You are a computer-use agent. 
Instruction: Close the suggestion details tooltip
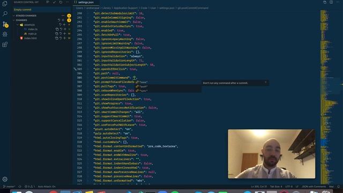coord(266,83)
